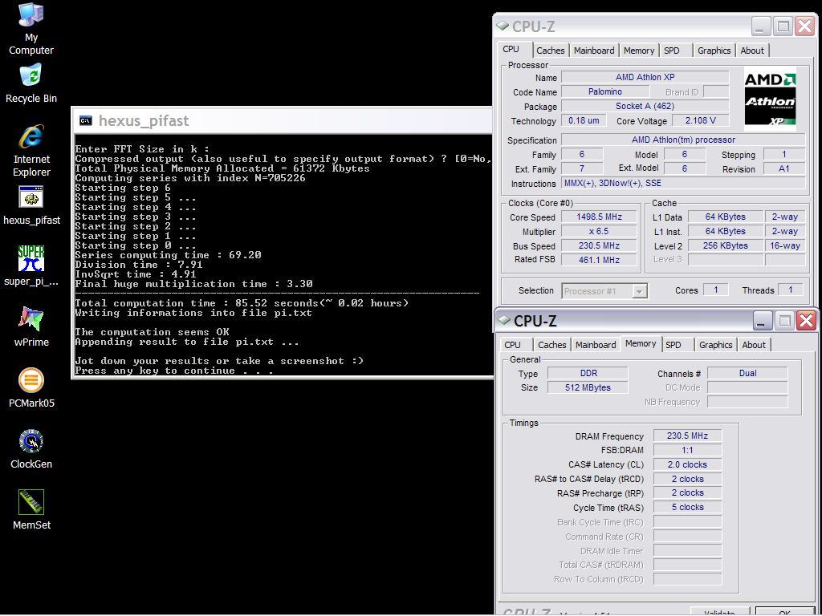Screen dimensions: 822x616
Task: Click the AMD Athlon XP name field
Action: [645, 77]
